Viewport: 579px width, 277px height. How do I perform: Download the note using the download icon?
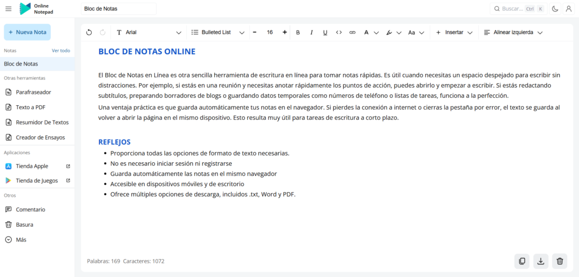click(x=541, y=261)
